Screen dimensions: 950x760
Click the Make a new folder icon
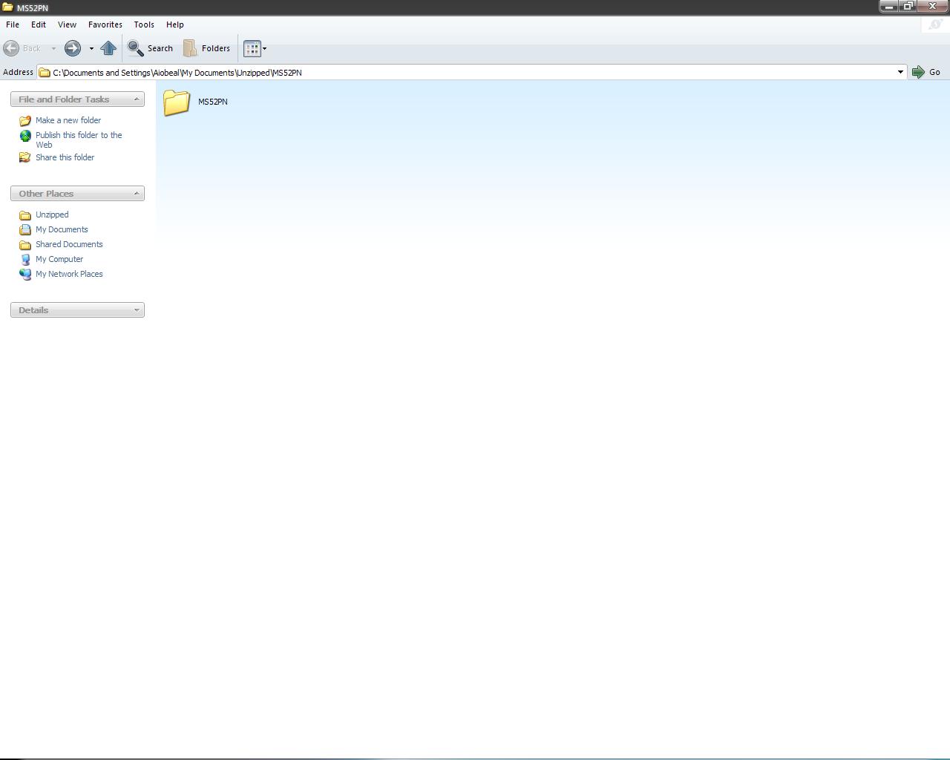[25, 120]
